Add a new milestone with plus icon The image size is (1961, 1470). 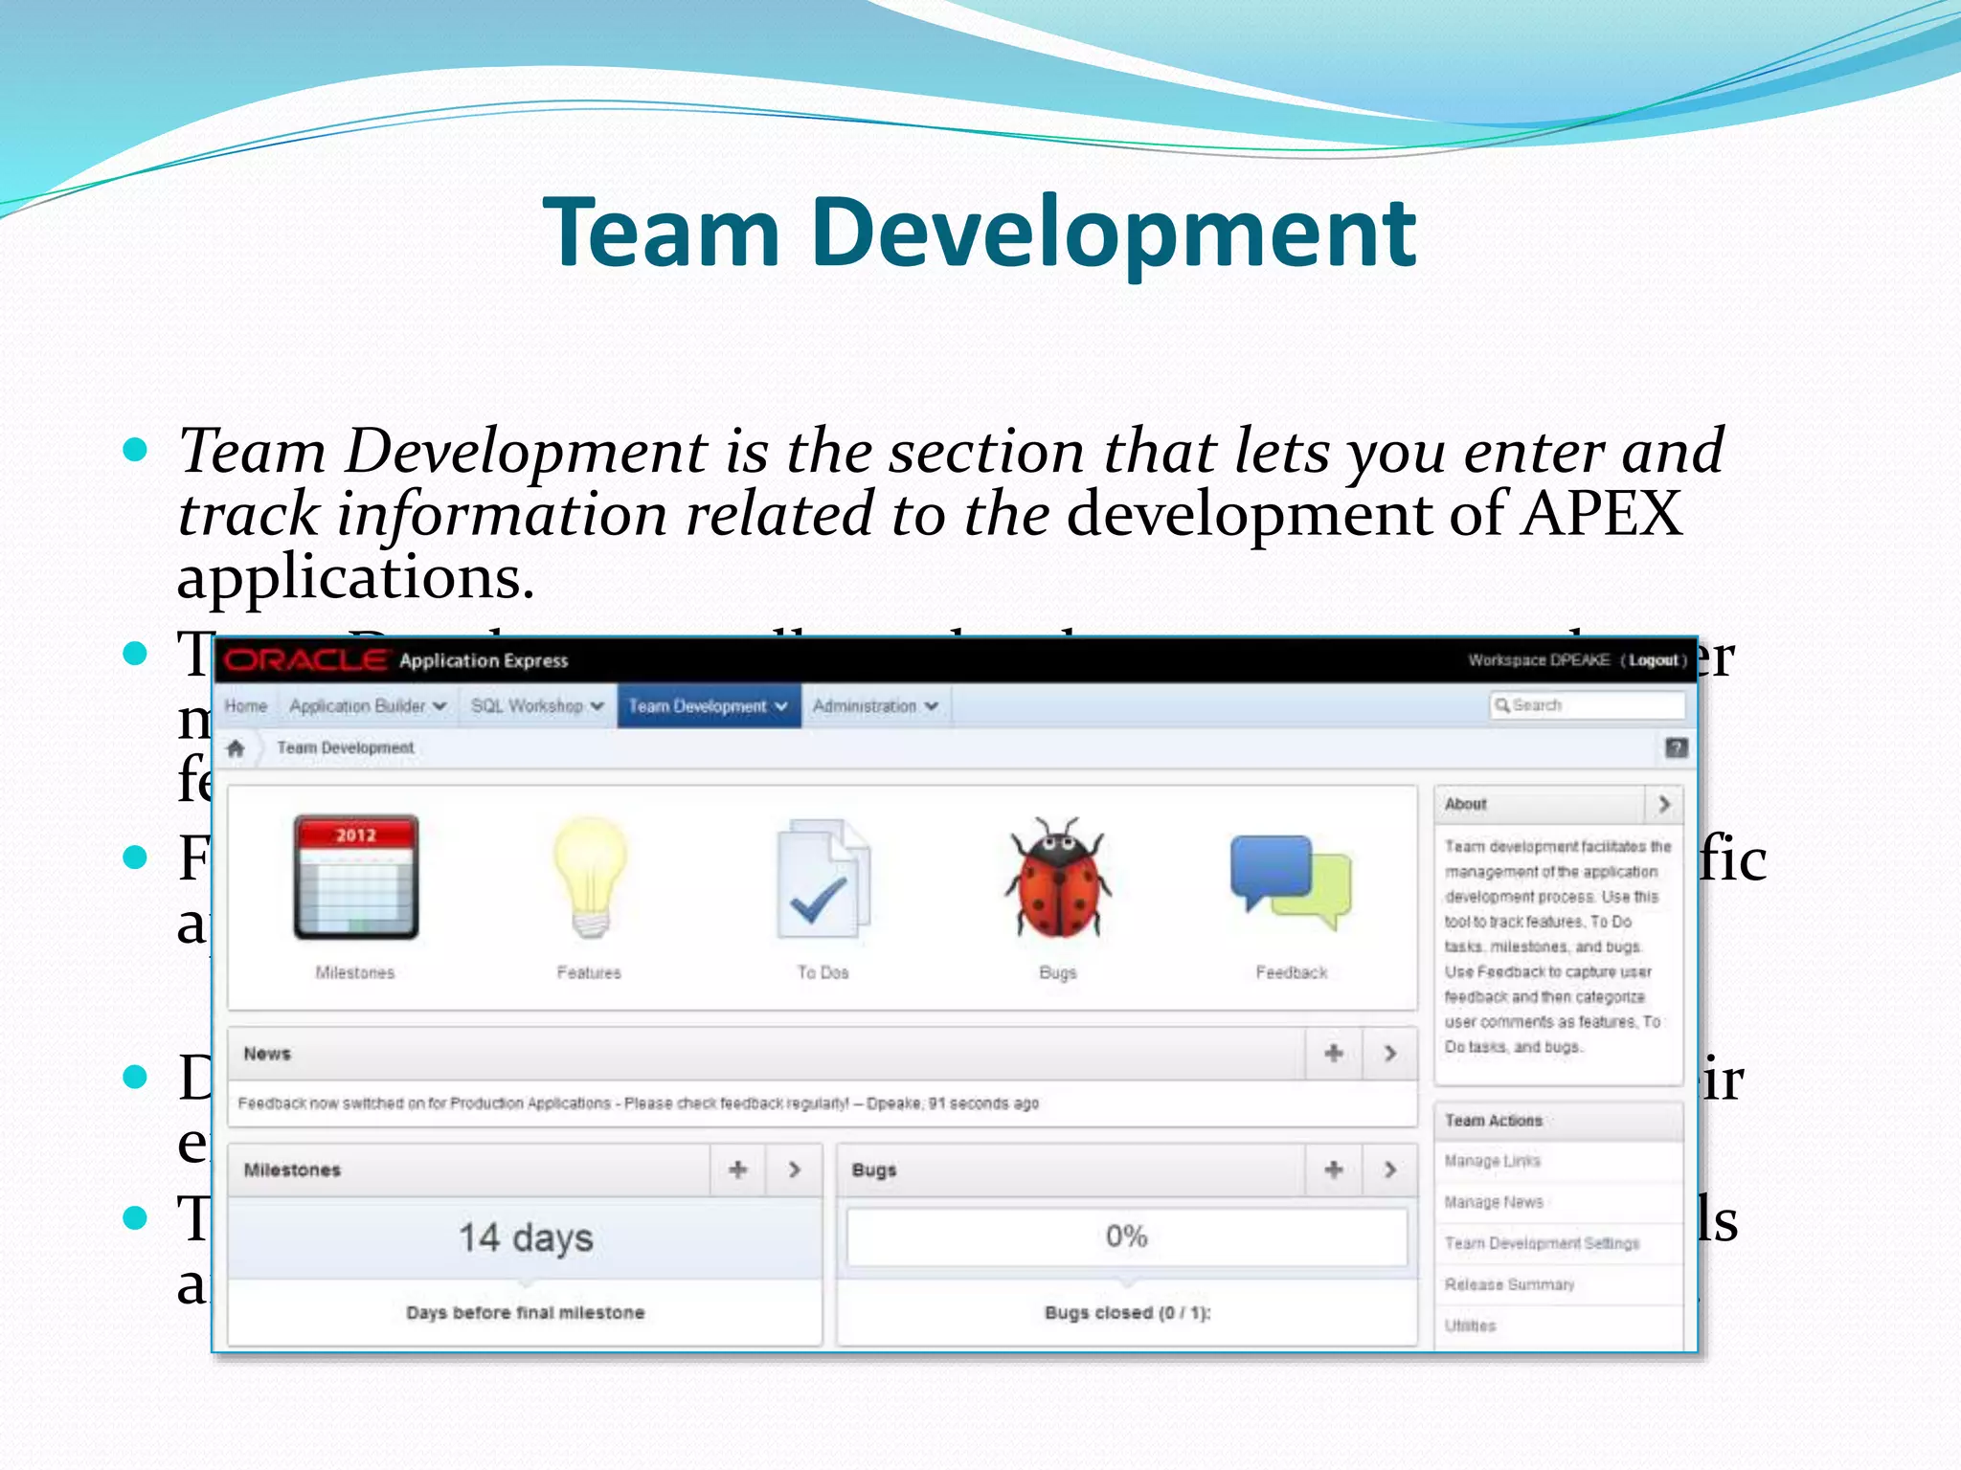[x=737, y=1169]
